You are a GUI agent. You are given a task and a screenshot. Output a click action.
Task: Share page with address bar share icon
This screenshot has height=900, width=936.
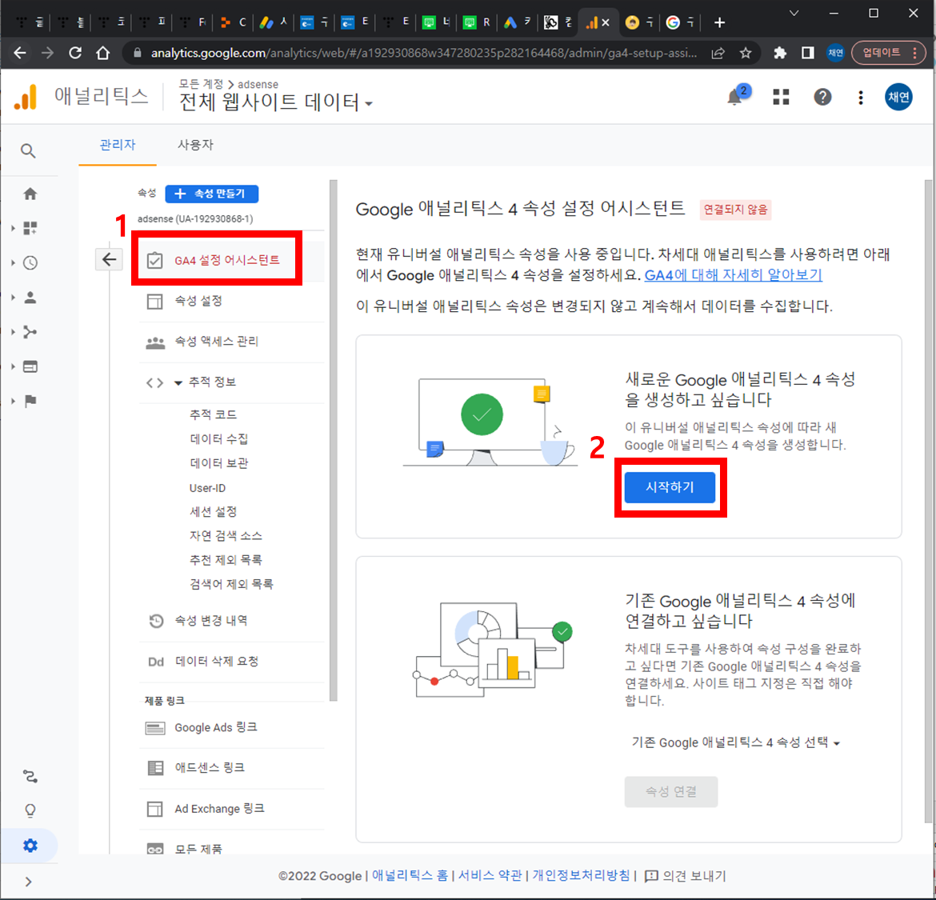718,53
